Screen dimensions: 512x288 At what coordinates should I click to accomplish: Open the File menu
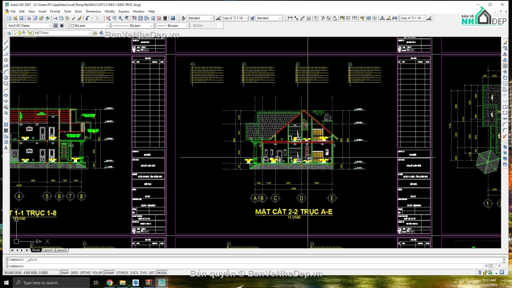(x=13, y=12)
